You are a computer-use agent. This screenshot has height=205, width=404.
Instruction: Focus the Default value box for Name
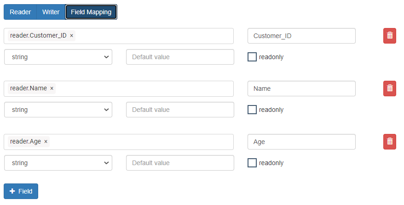(180, 110)
